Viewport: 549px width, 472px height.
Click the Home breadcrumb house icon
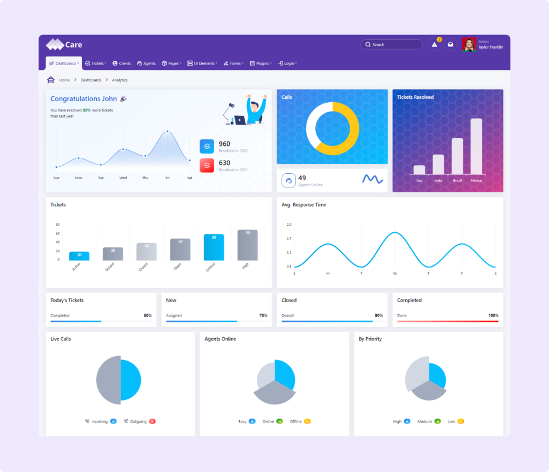51,80
